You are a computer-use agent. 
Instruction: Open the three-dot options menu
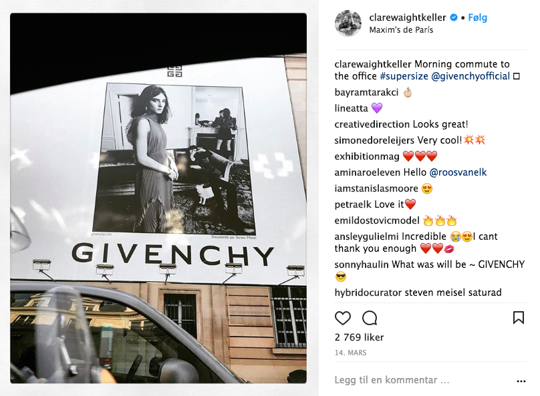521,381
